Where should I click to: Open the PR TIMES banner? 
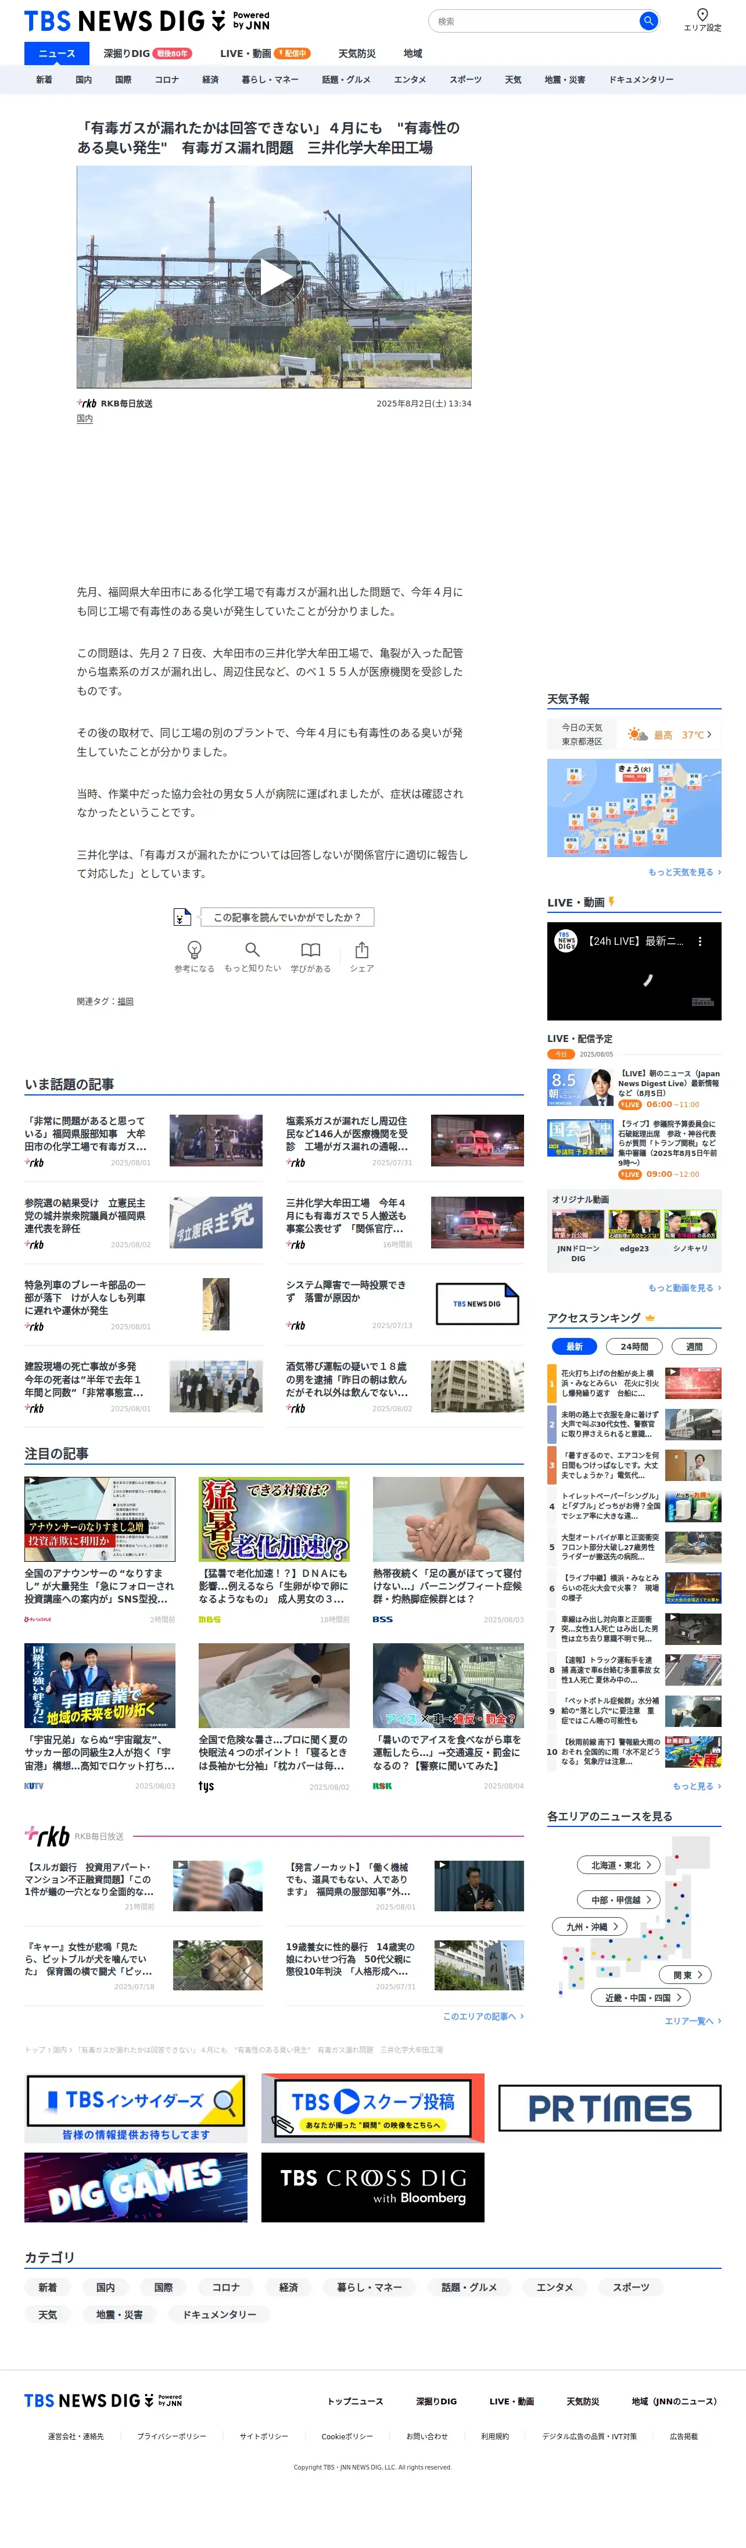(x=609, y=2108)
